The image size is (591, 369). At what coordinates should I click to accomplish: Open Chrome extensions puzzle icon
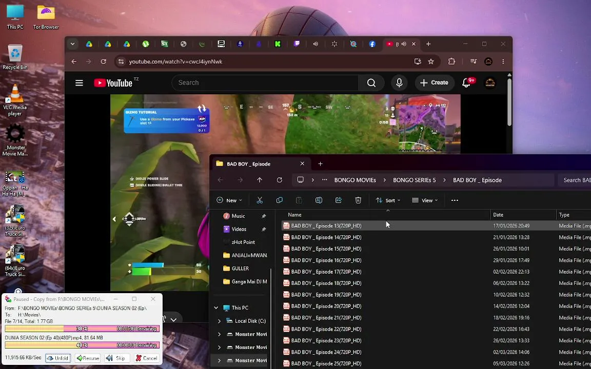451,61
